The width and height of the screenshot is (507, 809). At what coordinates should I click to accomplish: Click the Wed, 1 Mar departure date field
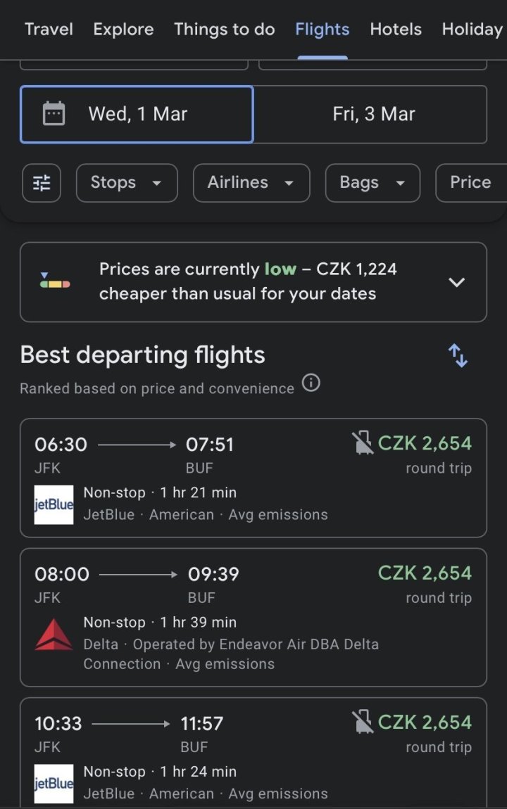coord(137,114)
